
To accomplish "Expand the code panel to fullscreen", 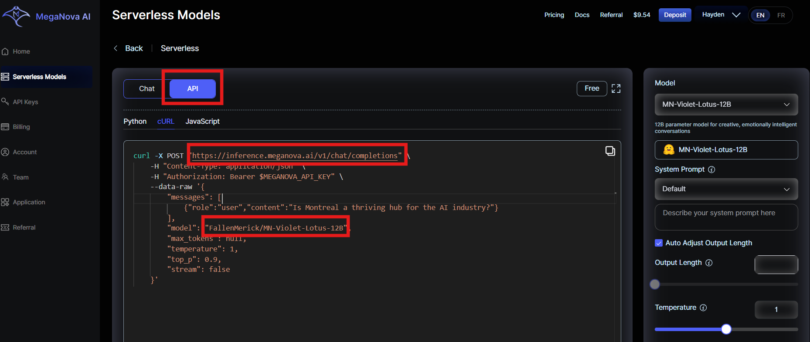I will click(616, 89).
